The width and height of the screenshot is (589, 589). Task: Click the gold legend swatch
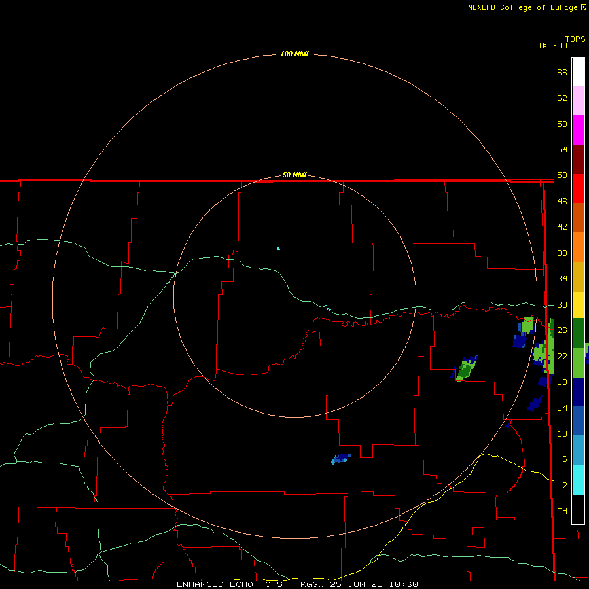pyautogui.click(x=578, y=277)
